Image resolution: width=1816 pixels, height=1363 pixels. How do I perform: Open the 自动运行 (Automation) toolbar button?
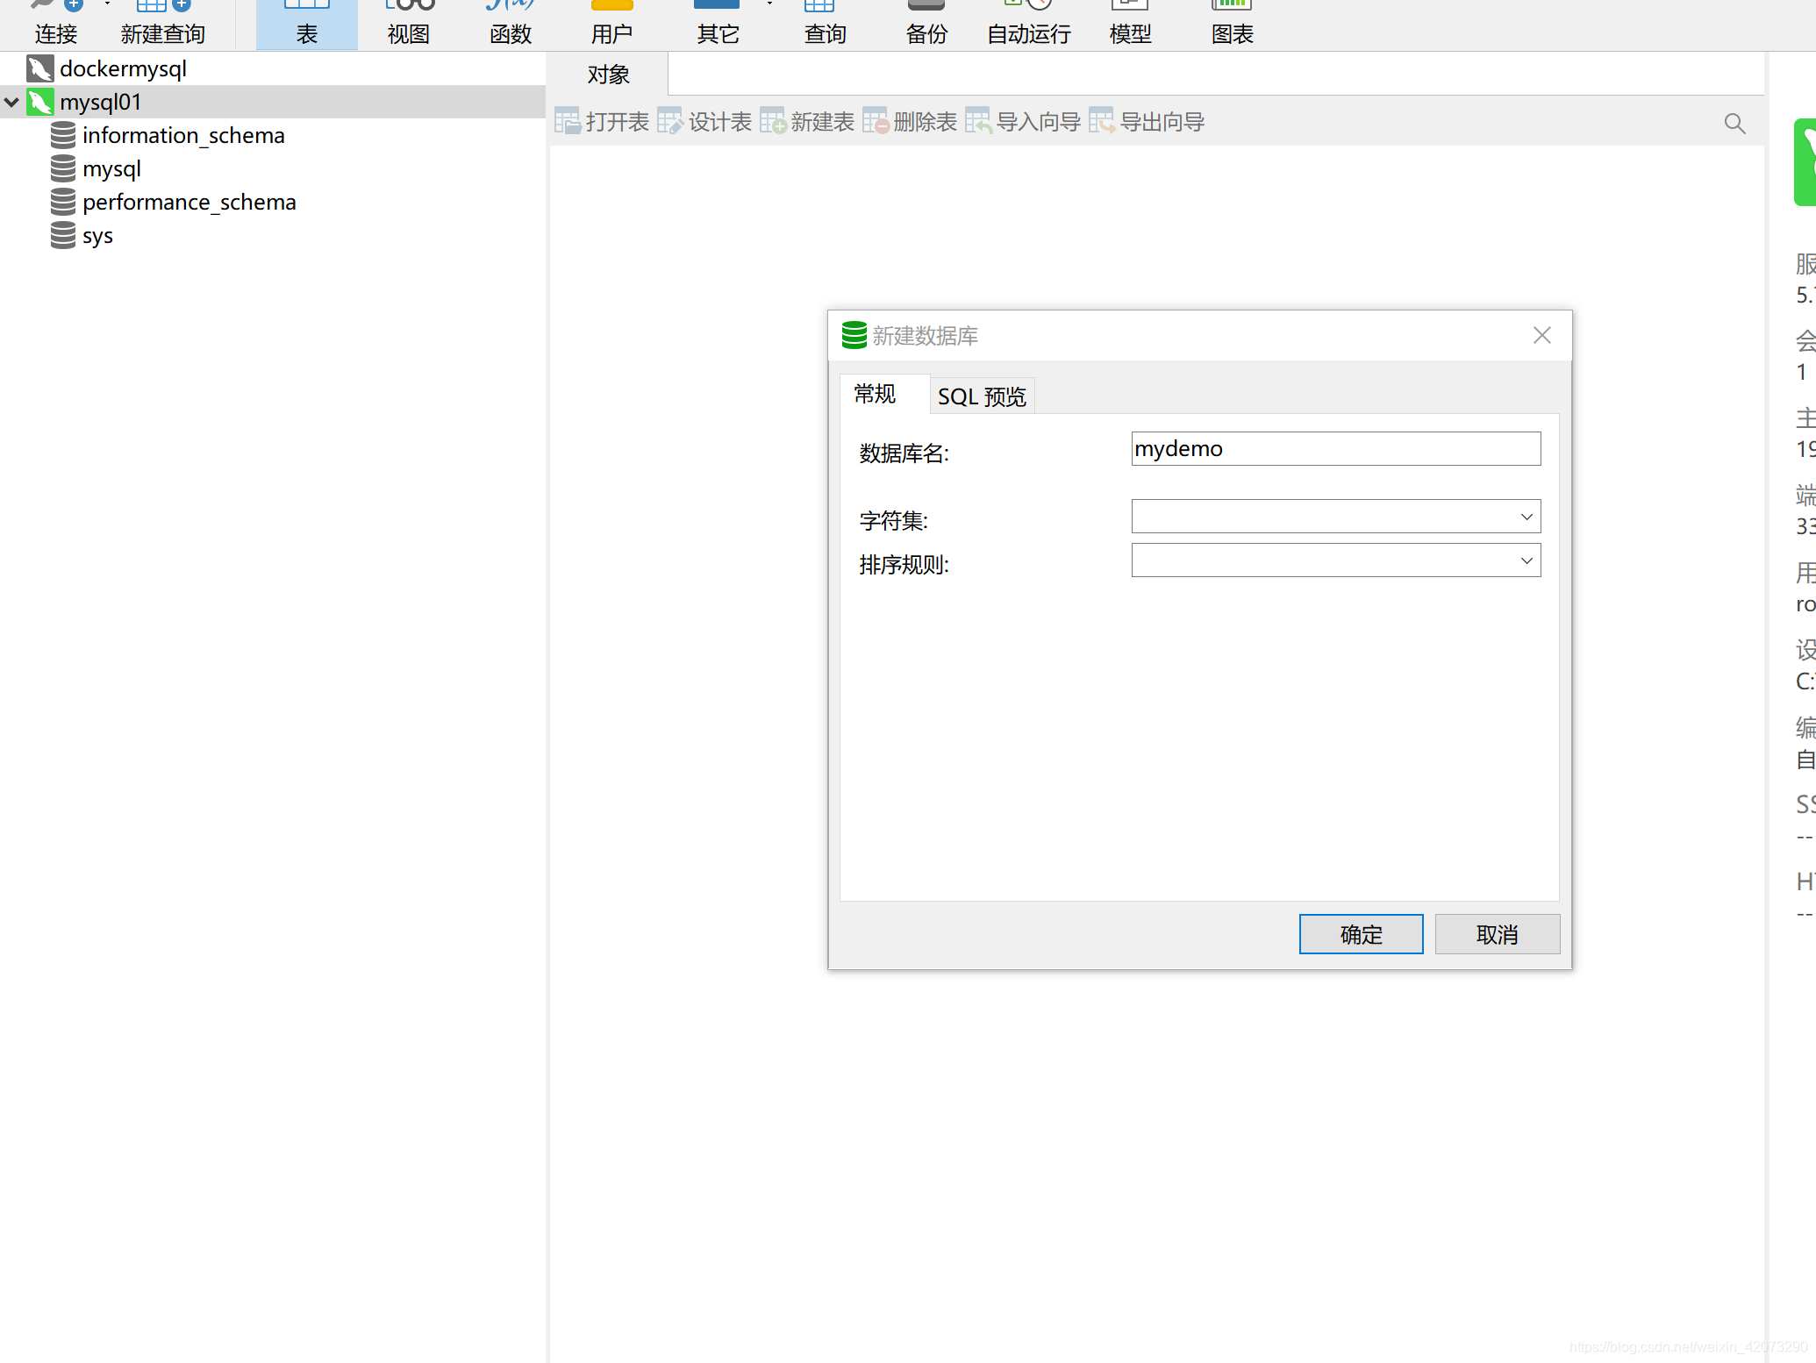(1029, 24)
